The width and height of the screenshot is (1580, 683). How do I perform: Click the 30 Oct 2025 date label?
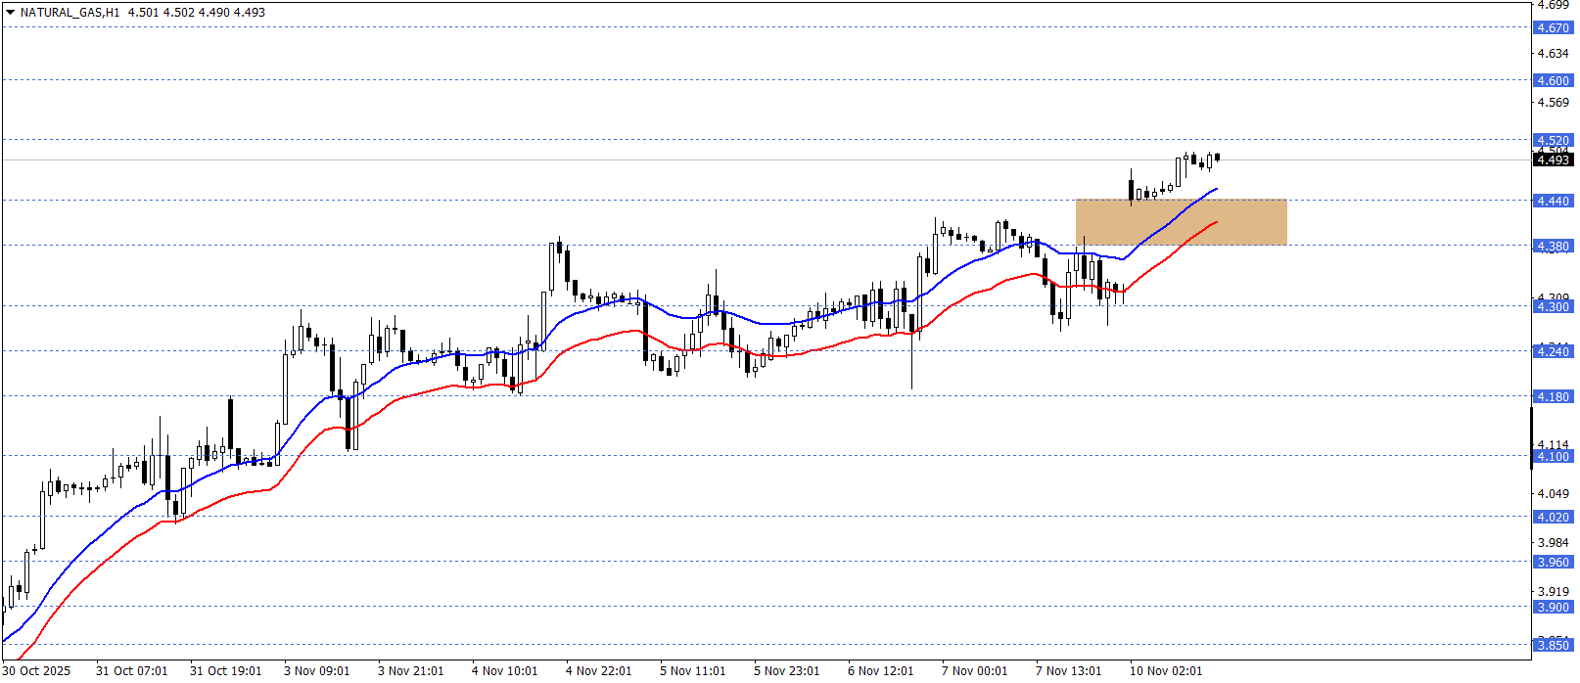tap(38, 671)
